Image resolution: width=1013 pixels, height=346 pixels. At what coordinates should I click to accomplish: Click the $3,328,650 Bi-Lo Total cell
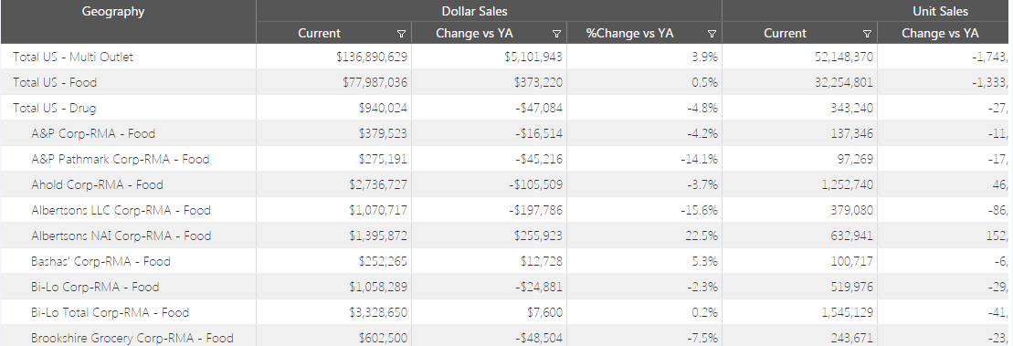334,312
